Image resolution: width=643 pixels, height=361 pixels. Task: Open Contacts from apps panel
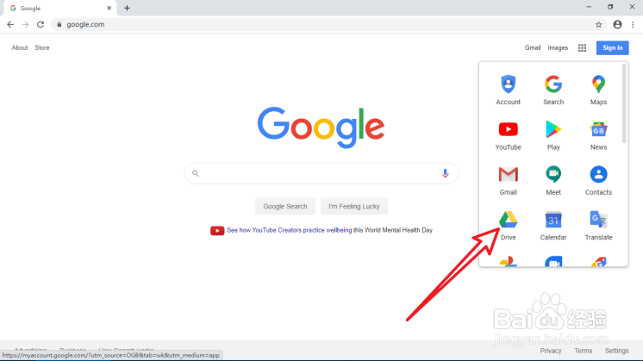coord(598,181)
